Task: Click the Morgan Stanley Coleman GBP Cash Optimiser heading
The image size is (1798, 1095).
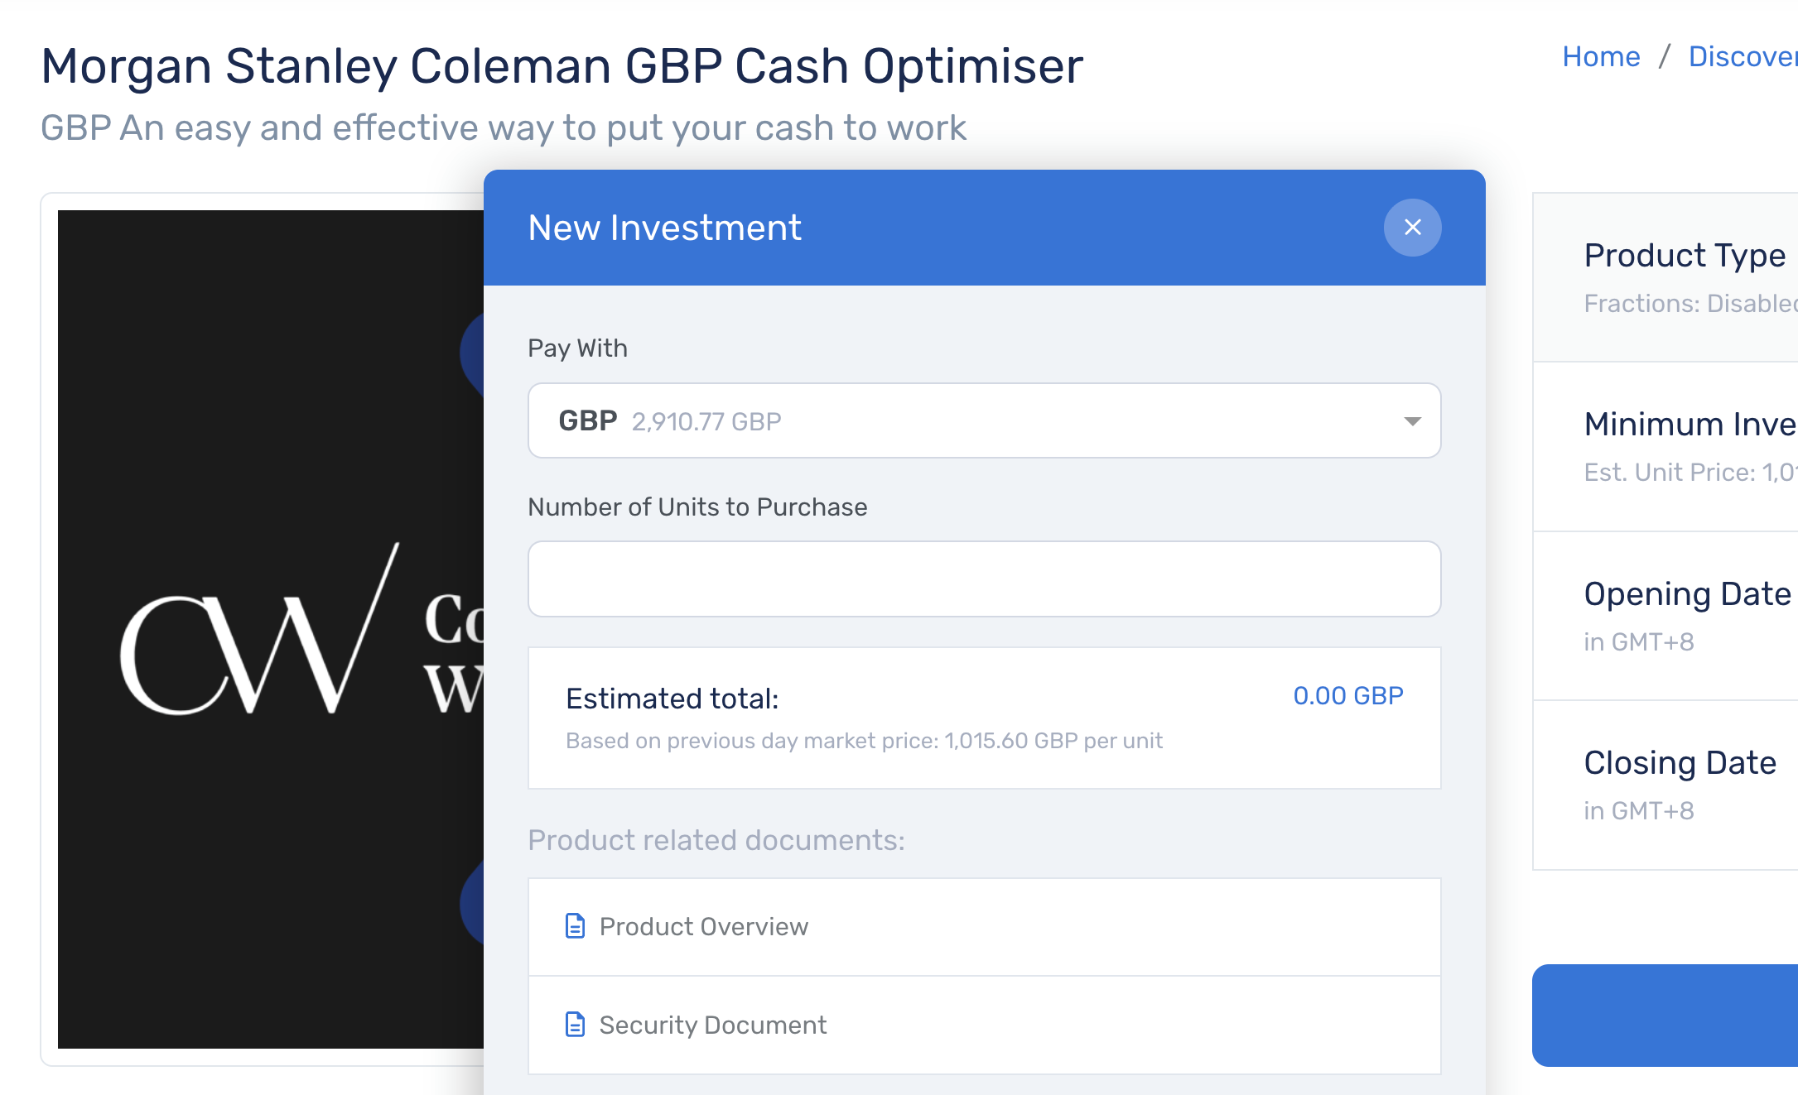Action: point(562,66)
